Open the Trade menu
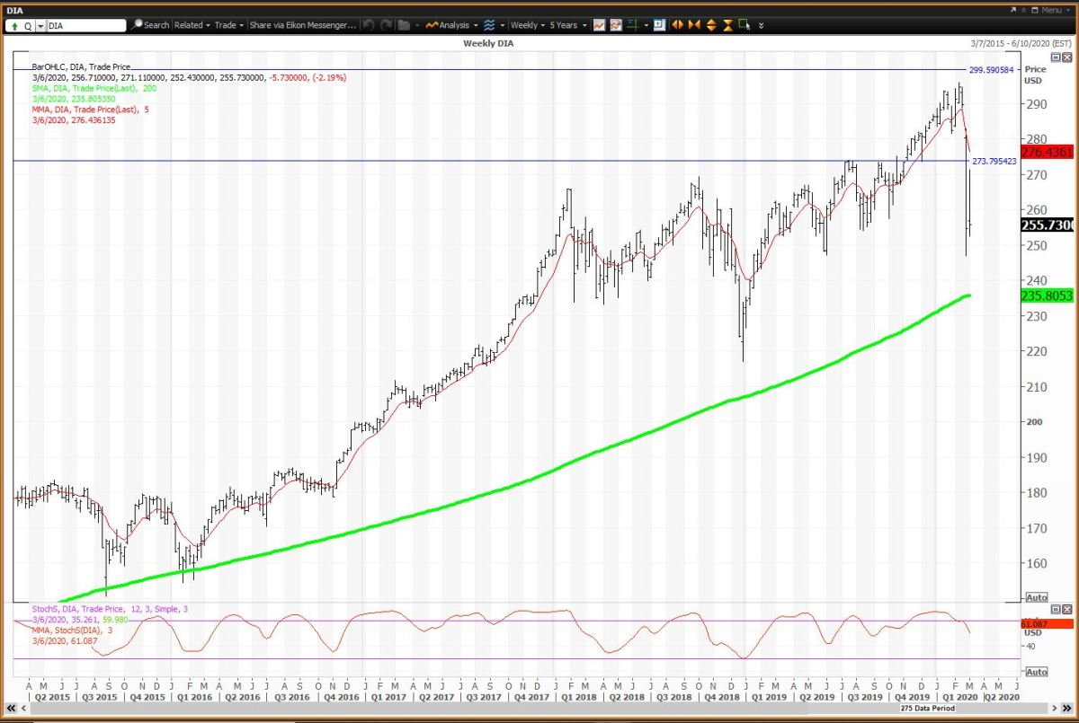The image size is (1079, 723). click(228, 25)
